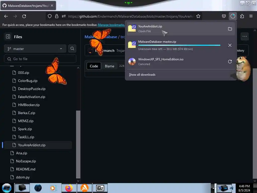
Task: Switch to the Blame view tab
Action: point(109,66)
